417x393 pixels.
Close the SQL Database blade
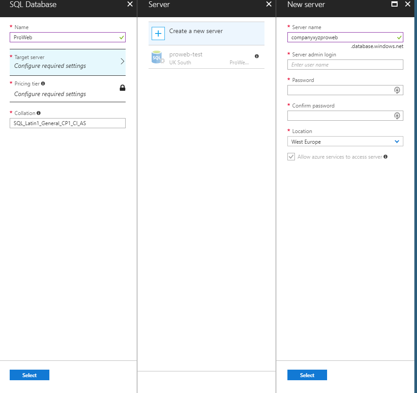[x=130, y=4]
